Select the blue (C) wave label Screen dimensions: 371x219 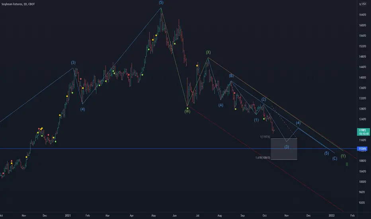(x=334, y=158)
